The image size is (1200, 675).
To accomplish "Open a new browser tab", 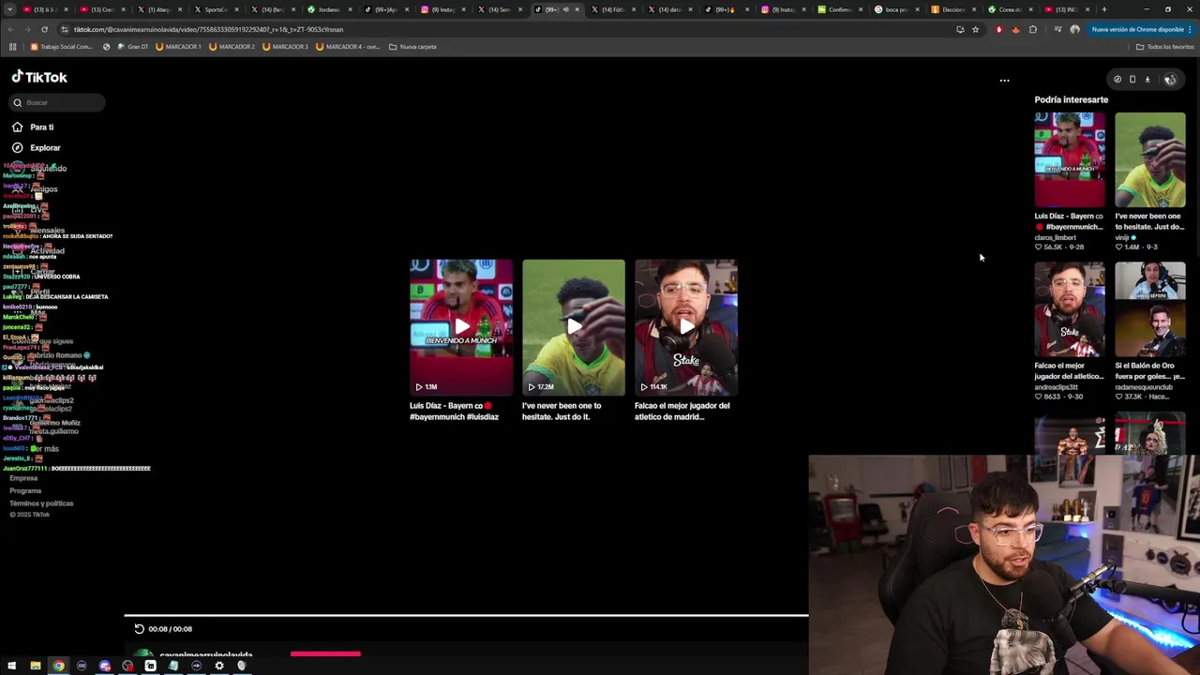I will pos(1104,9).
